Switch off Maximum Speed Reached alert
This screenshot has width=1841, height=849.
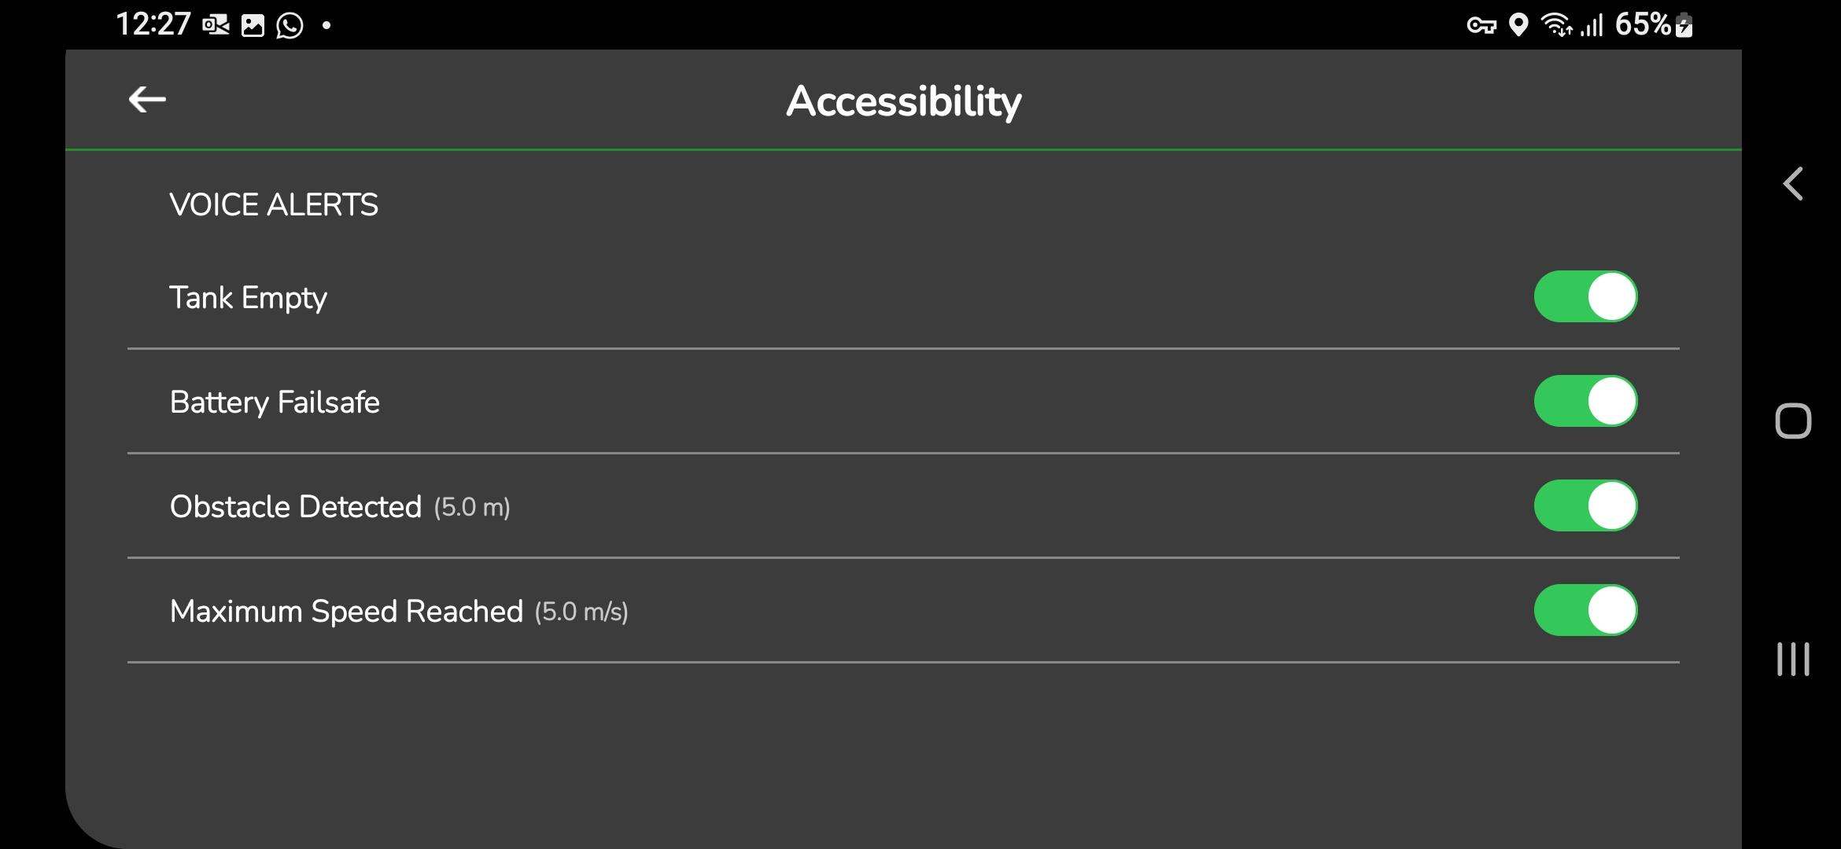[x=1585, y=611]
